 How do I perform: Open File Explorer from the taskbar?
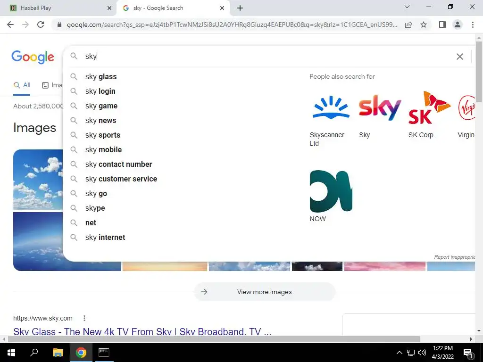coord(58,353)
